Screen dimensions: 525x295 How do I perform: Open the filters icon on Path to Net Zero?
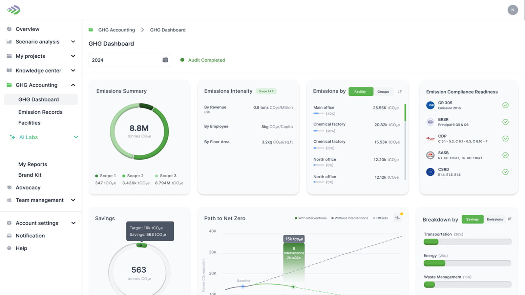coord(397,217)
